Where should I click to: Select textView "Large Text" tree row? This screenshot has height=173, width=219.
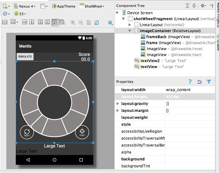pyautogui.click(x=165, y=67)
